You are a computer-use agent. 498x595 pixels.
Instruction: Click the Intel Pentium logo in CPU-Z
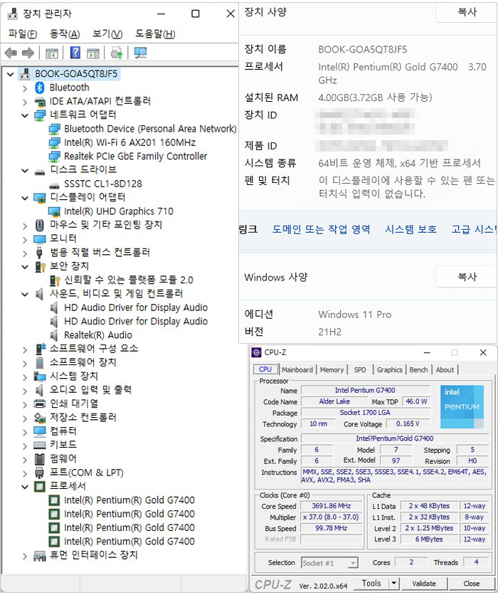pos(462,407)
